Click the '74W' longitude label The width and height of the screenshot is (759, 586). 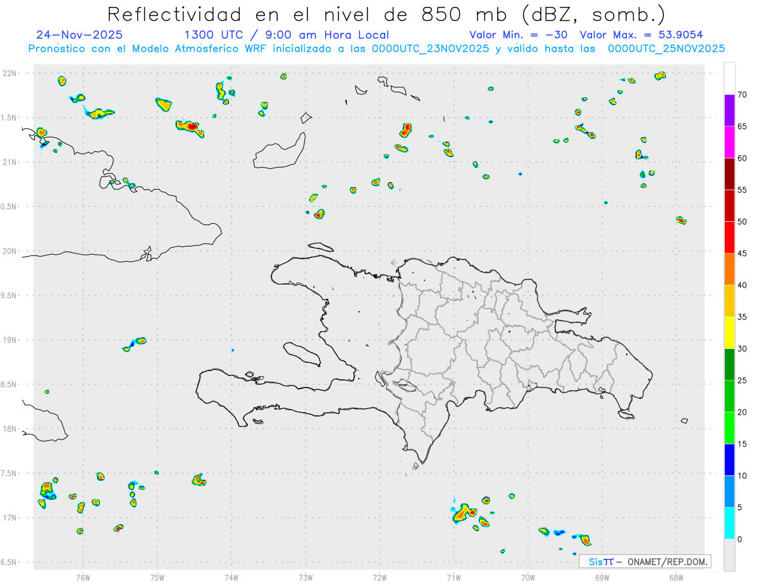231,578
